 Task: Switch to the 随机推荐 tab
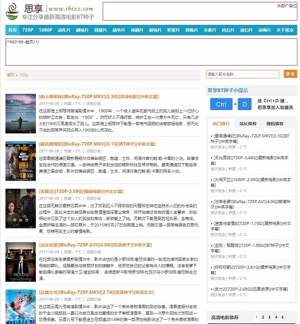[275, 123]
